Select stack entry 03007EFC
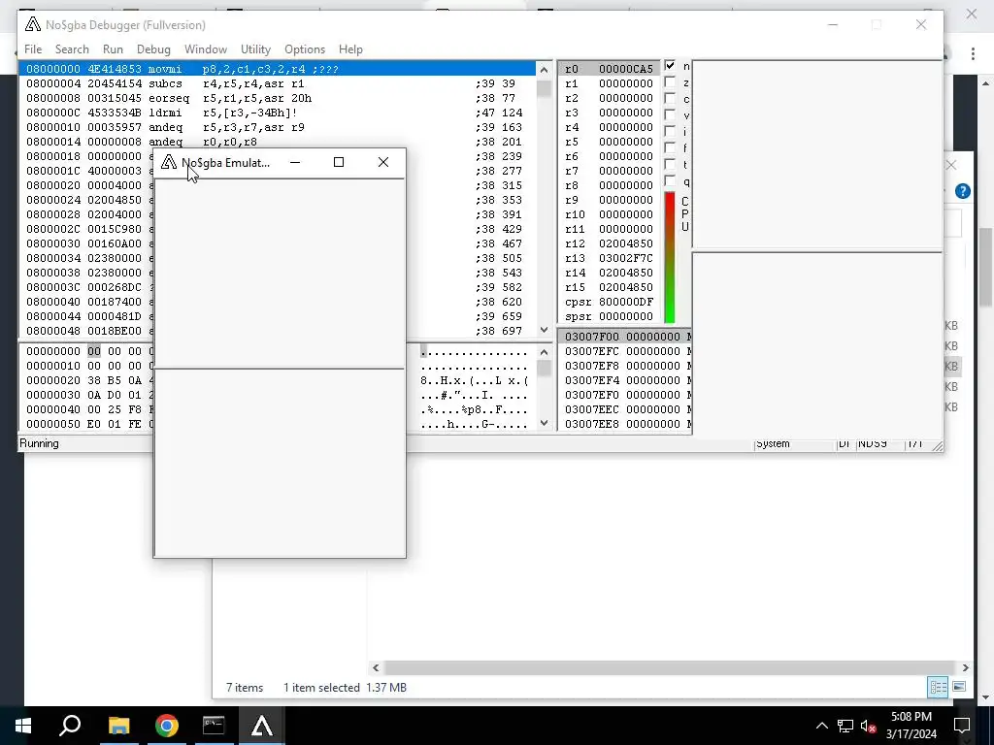Screen dimensions: 994x745 [x=625, y=351]
